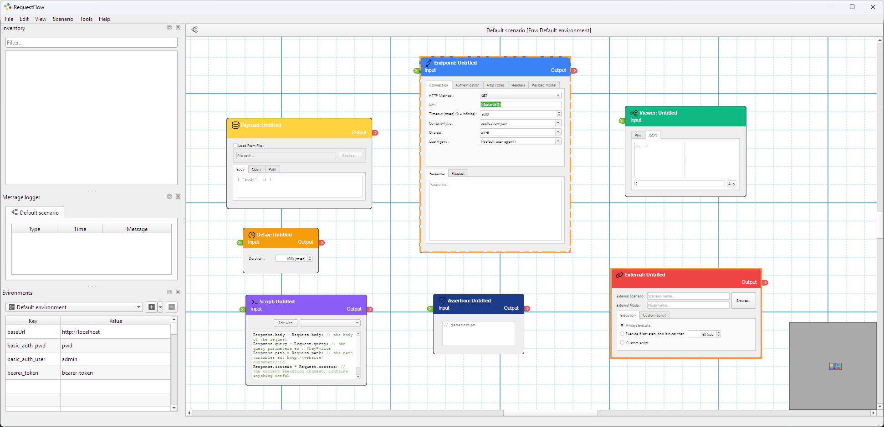The height and width of the screenshot is (427, 884).
Task: Select the Always Execute radio button
Action: [x=622, y=325]
